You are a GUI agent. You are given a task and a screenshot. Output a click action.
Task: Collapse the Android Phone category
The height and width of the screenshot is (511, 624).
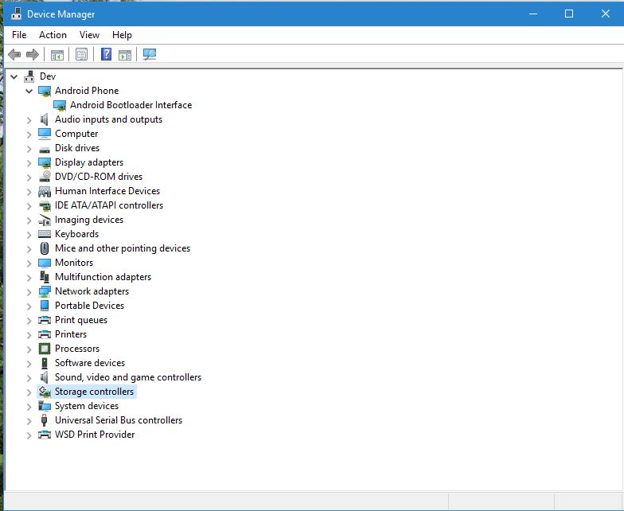(29, 91)
